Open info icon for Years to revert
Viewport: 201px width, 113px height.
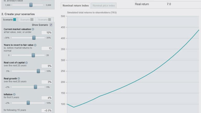pos(35,45)
